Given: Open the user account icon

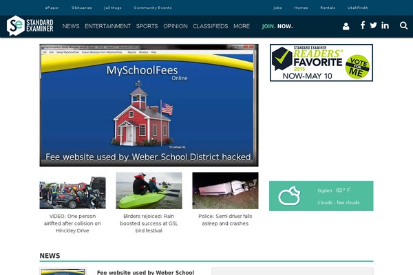Looking at the screenshot, I should click(x=346, y=26).
